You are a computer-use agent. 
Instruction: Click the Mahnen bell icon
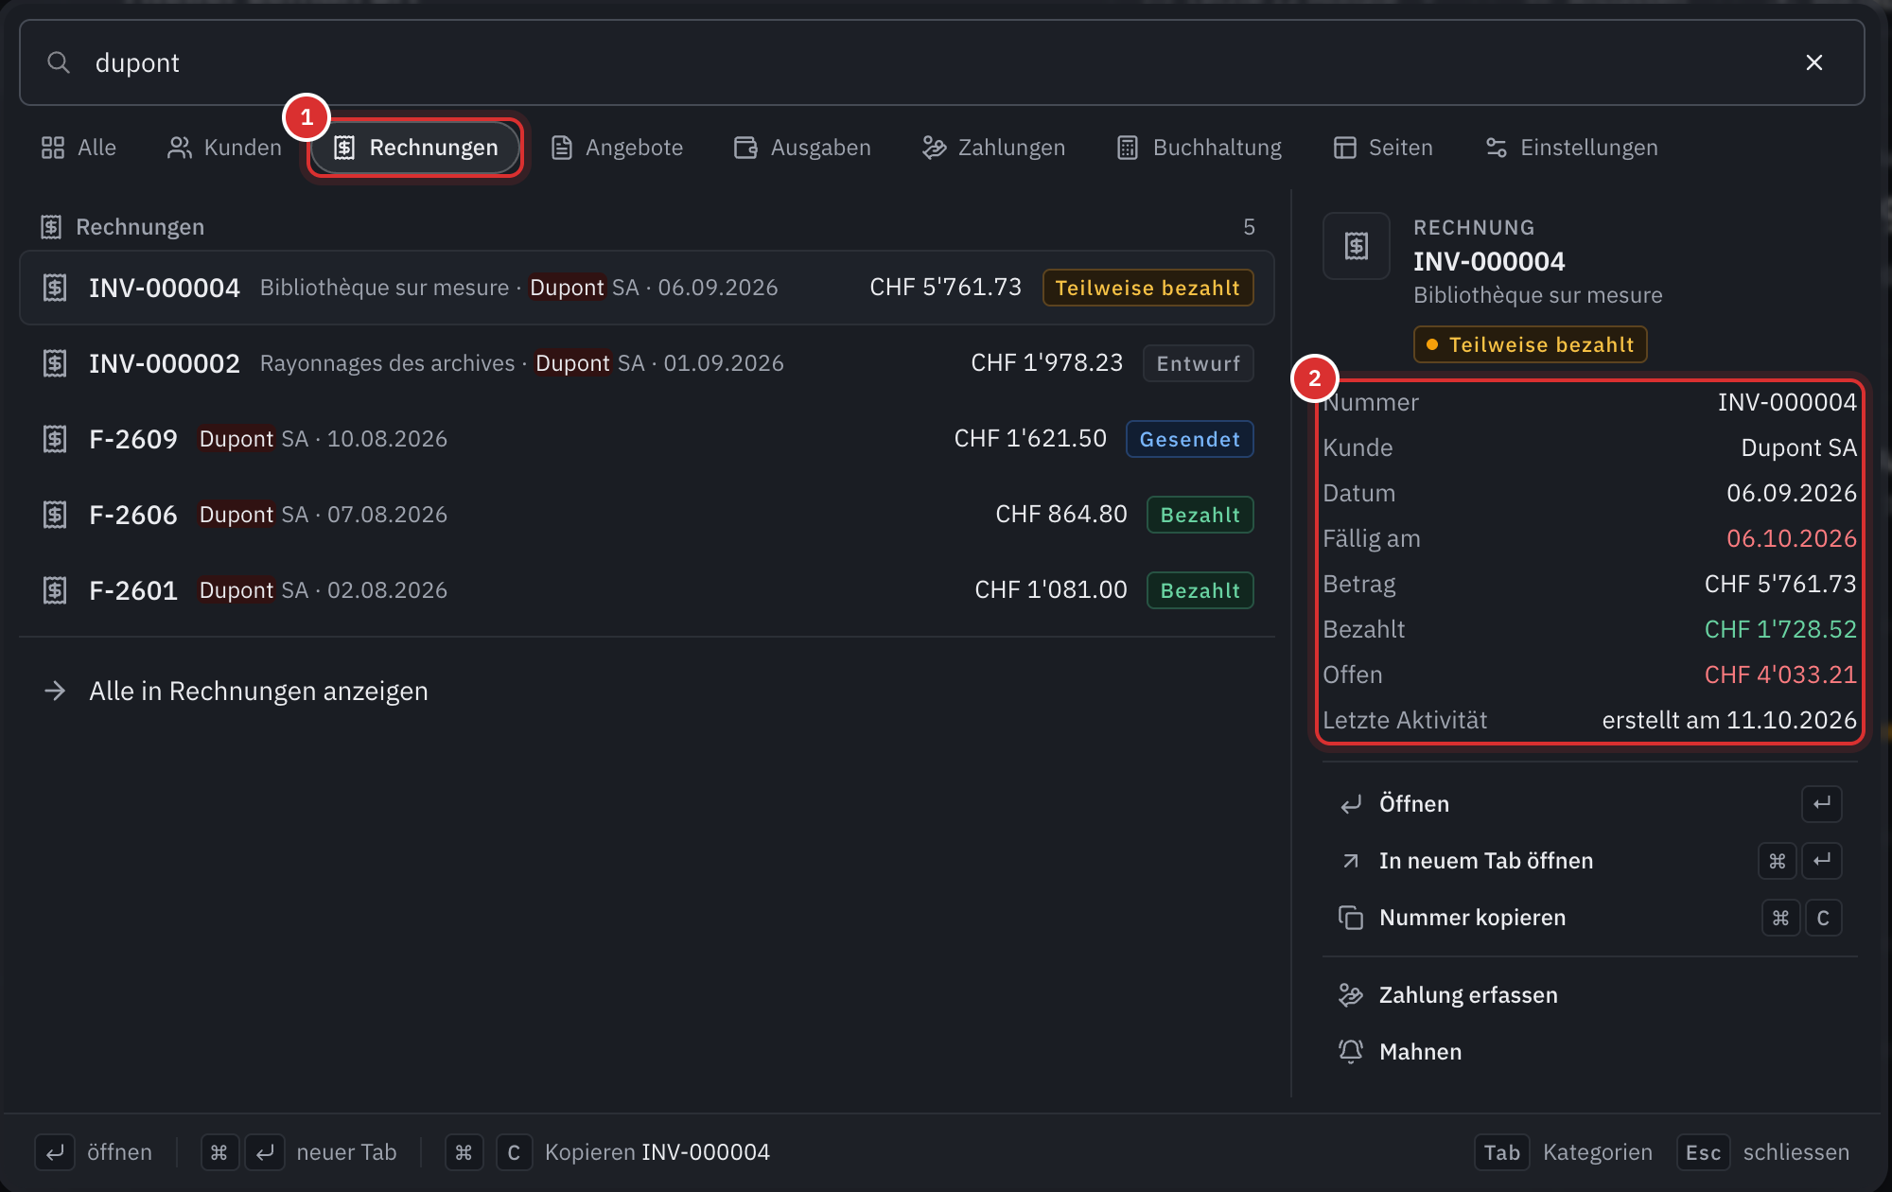click(x=1351, y=1052)
